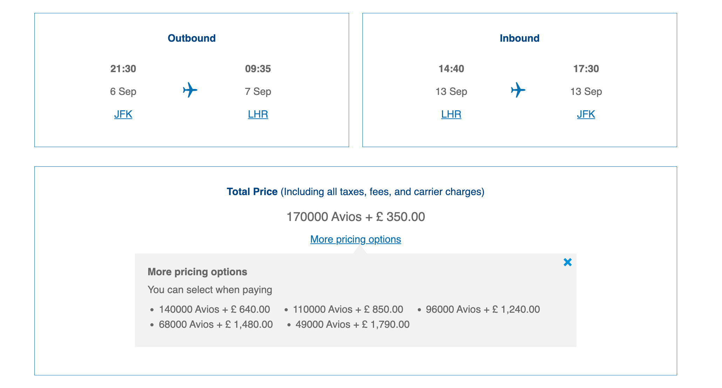The image size is (722, 388).
Task: Select the 96000 Avios + £1,240.00 option
Action: point(483,310)
